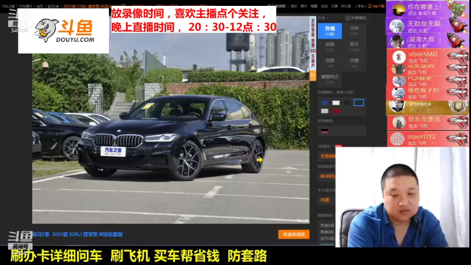Click the orange 查看高清图 button
471x265 pixels.
tap(294, 234)
